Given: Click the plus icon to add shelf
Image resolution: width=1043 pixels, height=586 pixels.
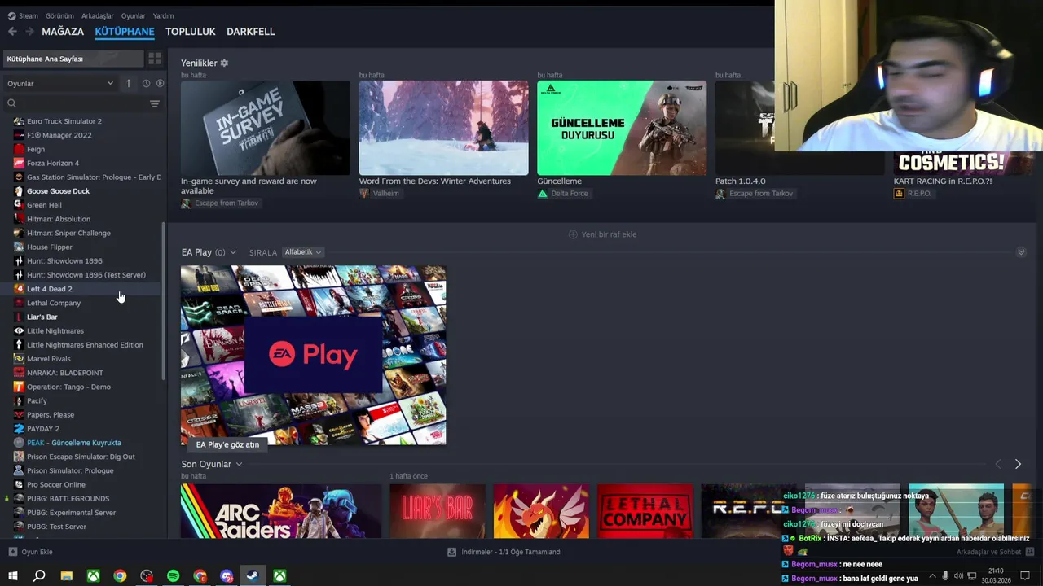Looking at the screenshot, I should coord(573,234).
